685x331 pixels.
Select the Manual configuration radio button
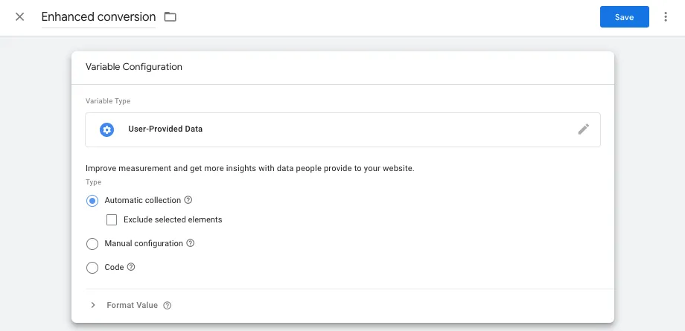point(92,244)
